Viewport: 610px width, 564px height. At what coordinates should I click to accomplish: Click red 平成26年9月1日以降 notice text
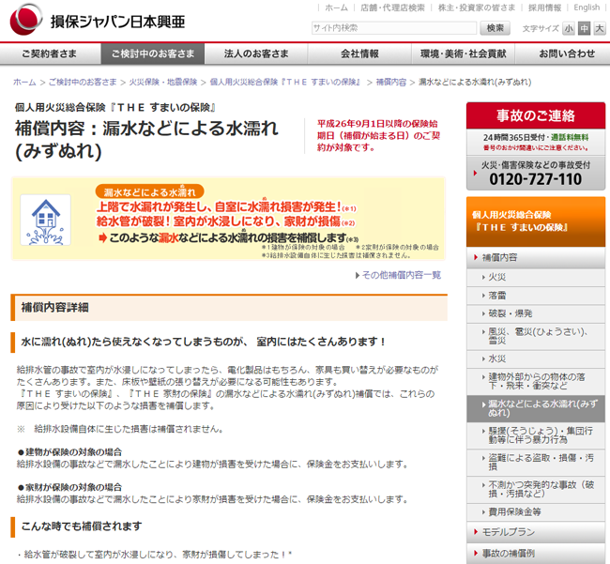pyautogui.click(x=378, y=135)
